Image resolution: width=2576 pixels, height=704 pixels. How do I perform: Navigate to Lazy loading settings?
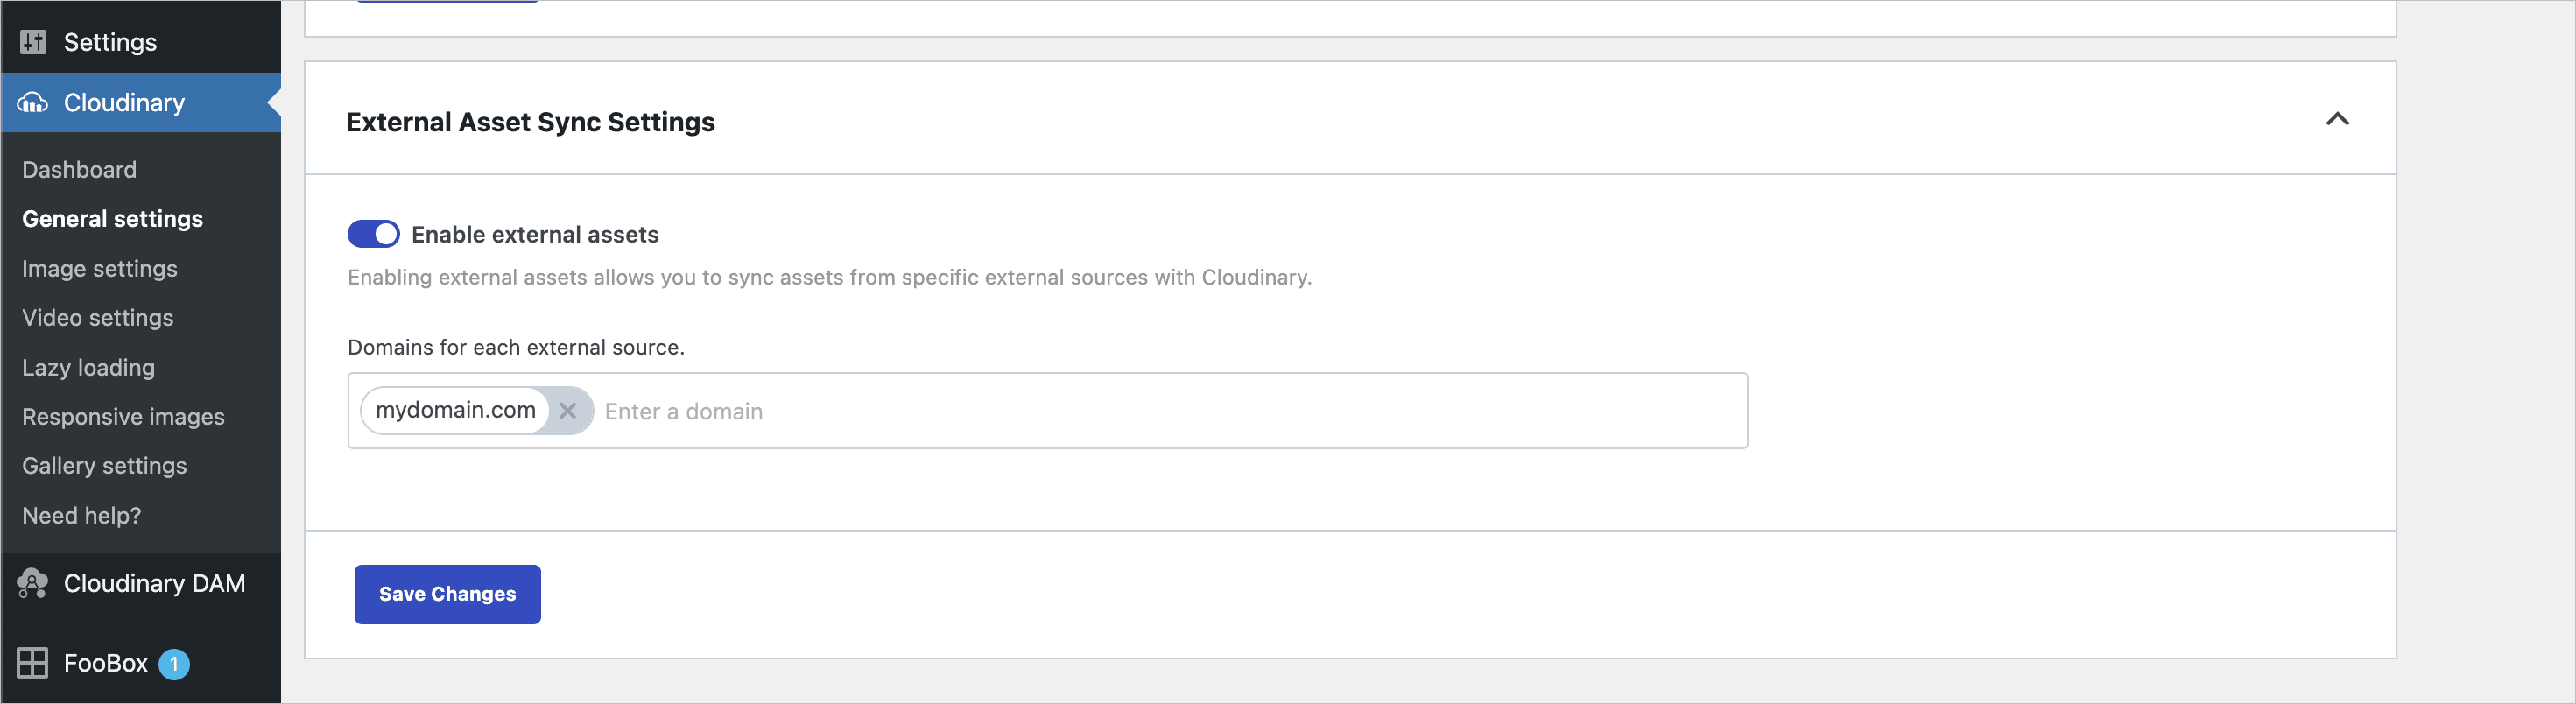click(x=88, y=368)
